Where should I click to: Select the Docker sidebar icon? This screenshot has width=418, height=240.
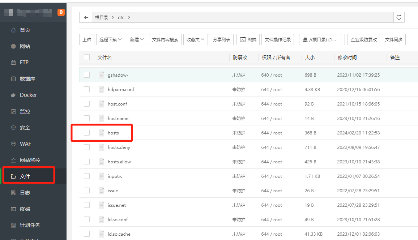point(13,95)
